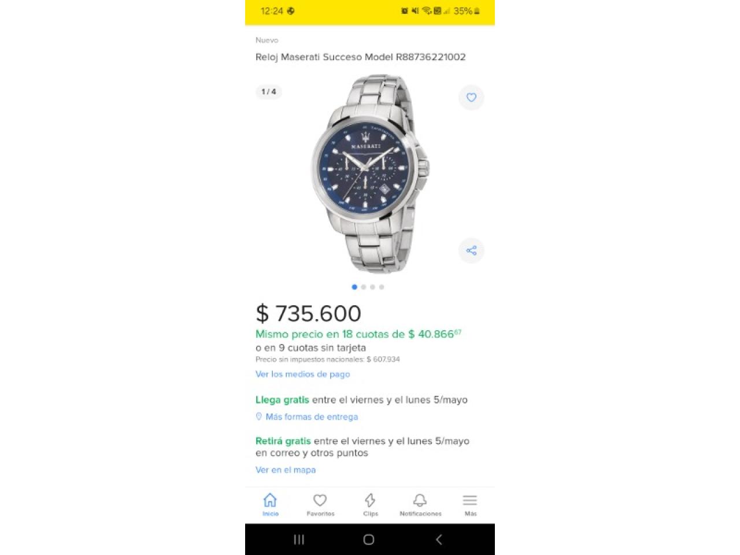Viewport: 740px width, 555px height.
Task: Tap the Maserati watch product image
Action: coord(370,173)
